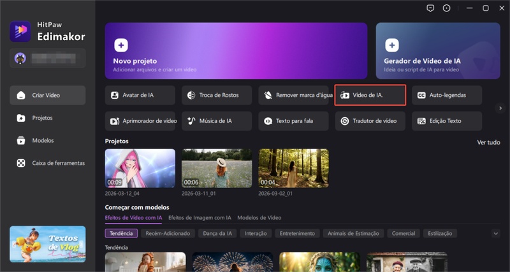Viewport: 510px width, 272px height.
Task: Select the Entretenimento filter chip
Action: pos(297,233)
